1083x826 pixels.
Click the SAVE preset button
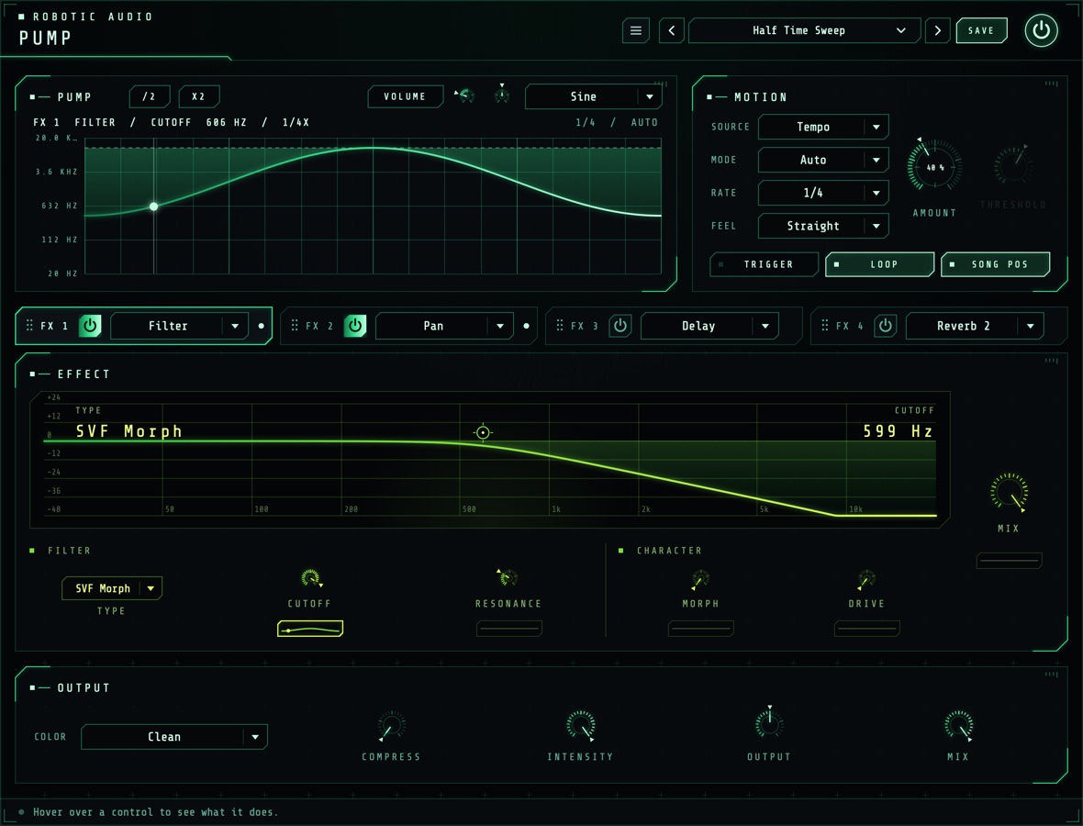click(x=981, y=30)
